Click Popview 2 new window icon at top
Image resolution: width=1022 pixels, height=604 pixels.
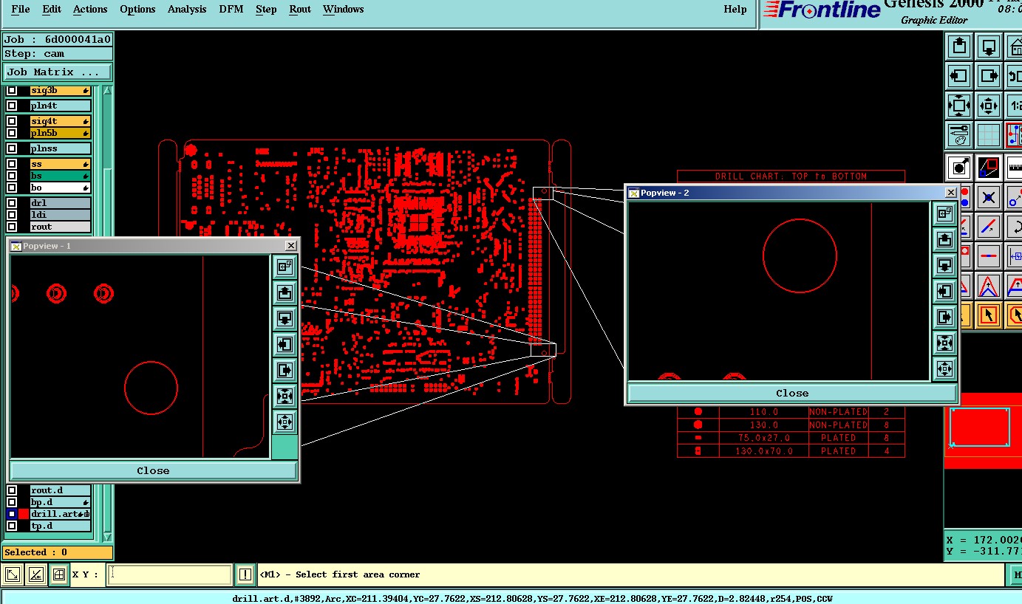click(x=944, y=214)
